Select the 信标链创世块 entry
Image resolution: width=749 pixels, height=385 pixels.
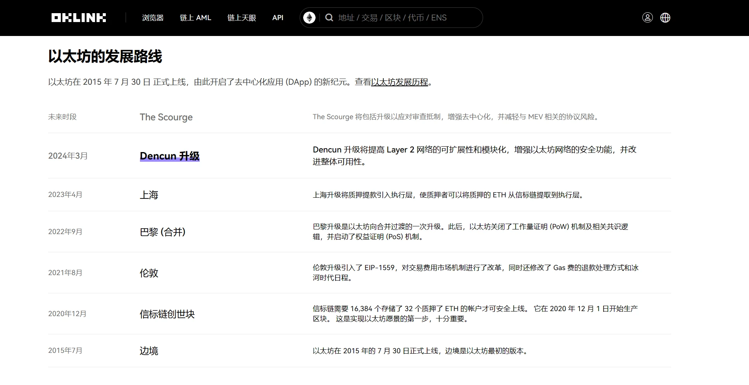[167, 314]
